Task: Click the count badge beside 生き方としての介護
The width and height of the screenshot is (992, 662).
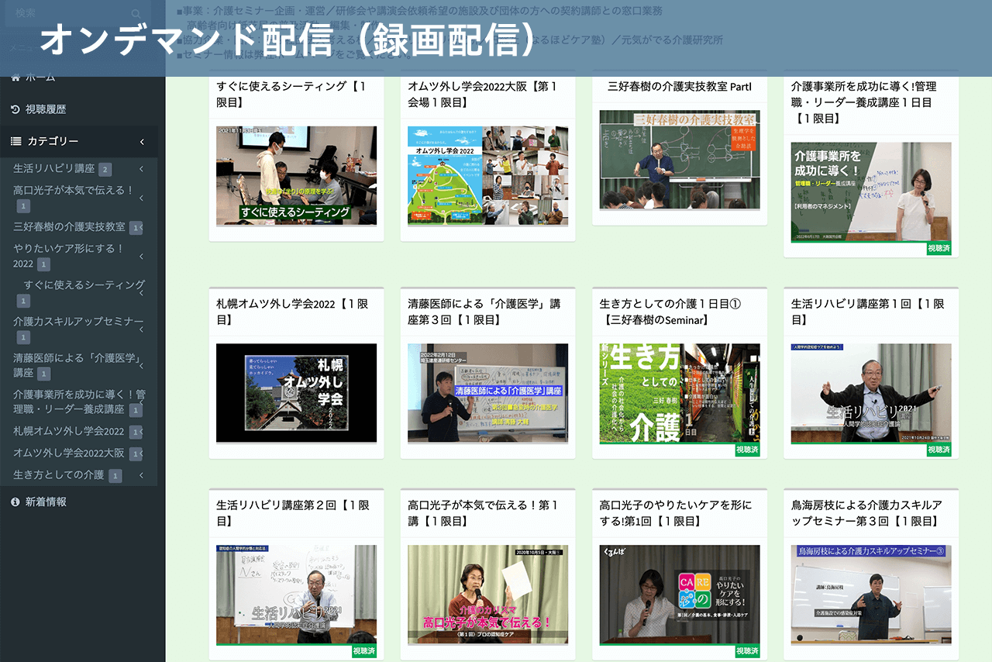Action: [115, 475]
